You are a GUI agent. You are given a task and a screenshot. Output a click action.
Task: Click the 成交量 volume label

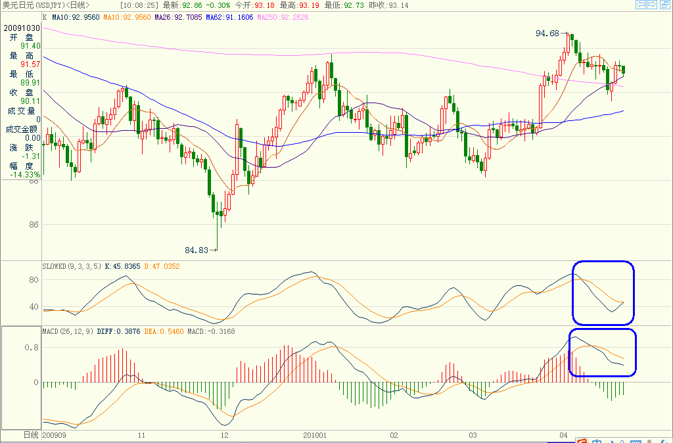[x=21, y=110]
